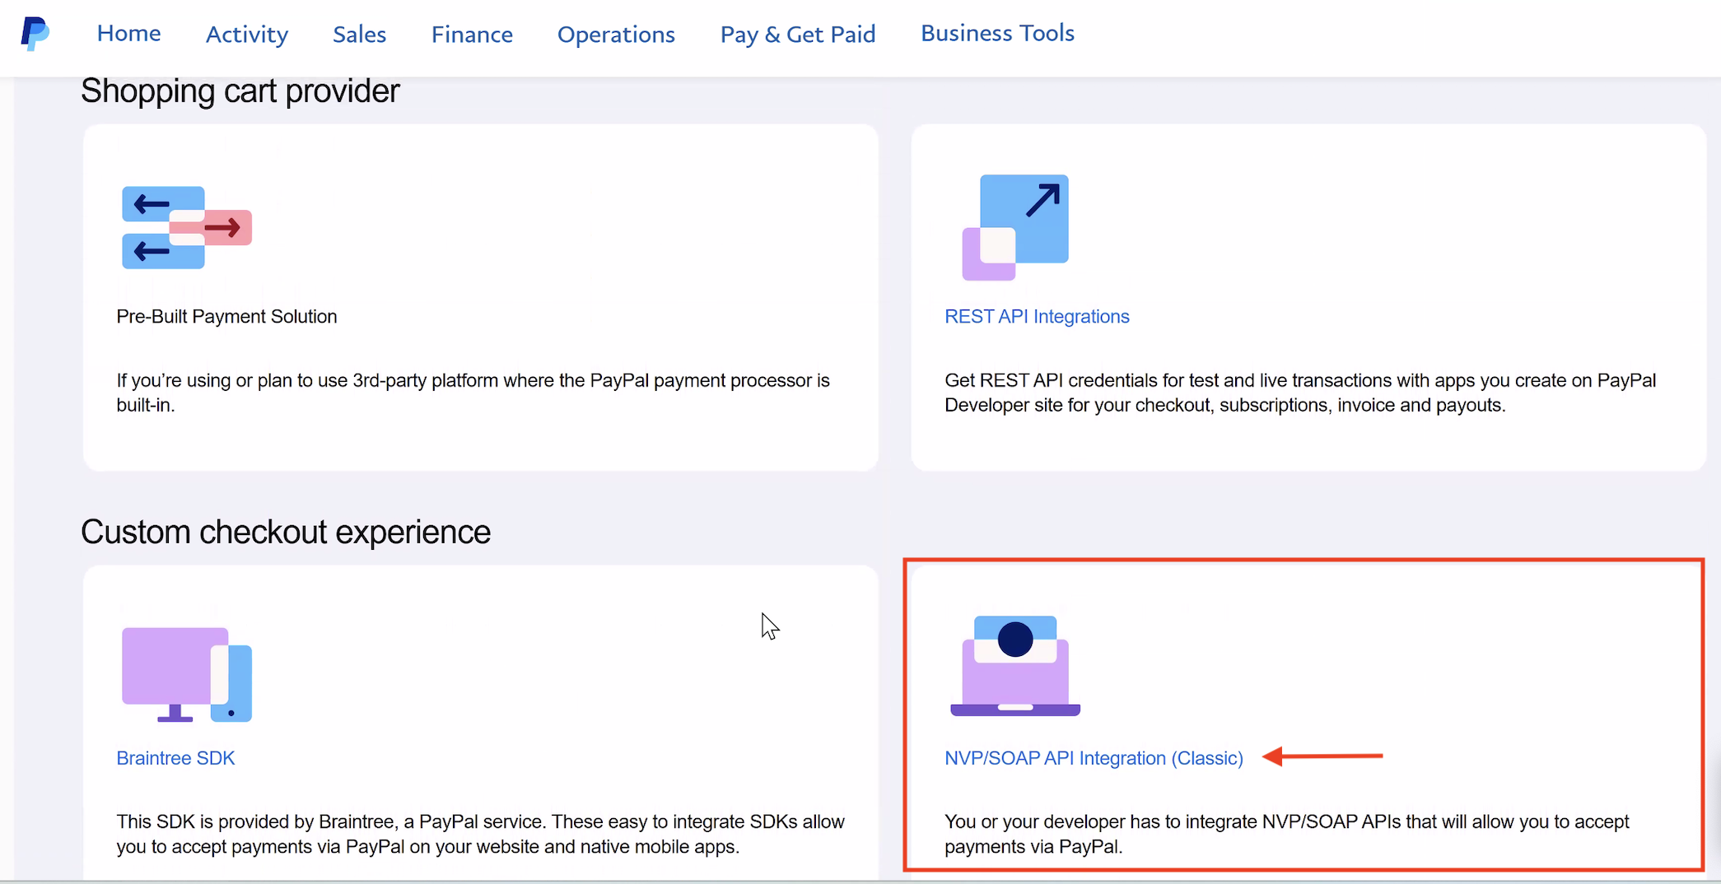Open the Activity menu

[247, 34]
